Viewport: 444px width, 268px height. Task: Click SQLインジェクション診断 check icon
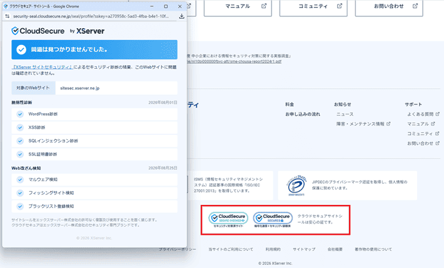20,141
